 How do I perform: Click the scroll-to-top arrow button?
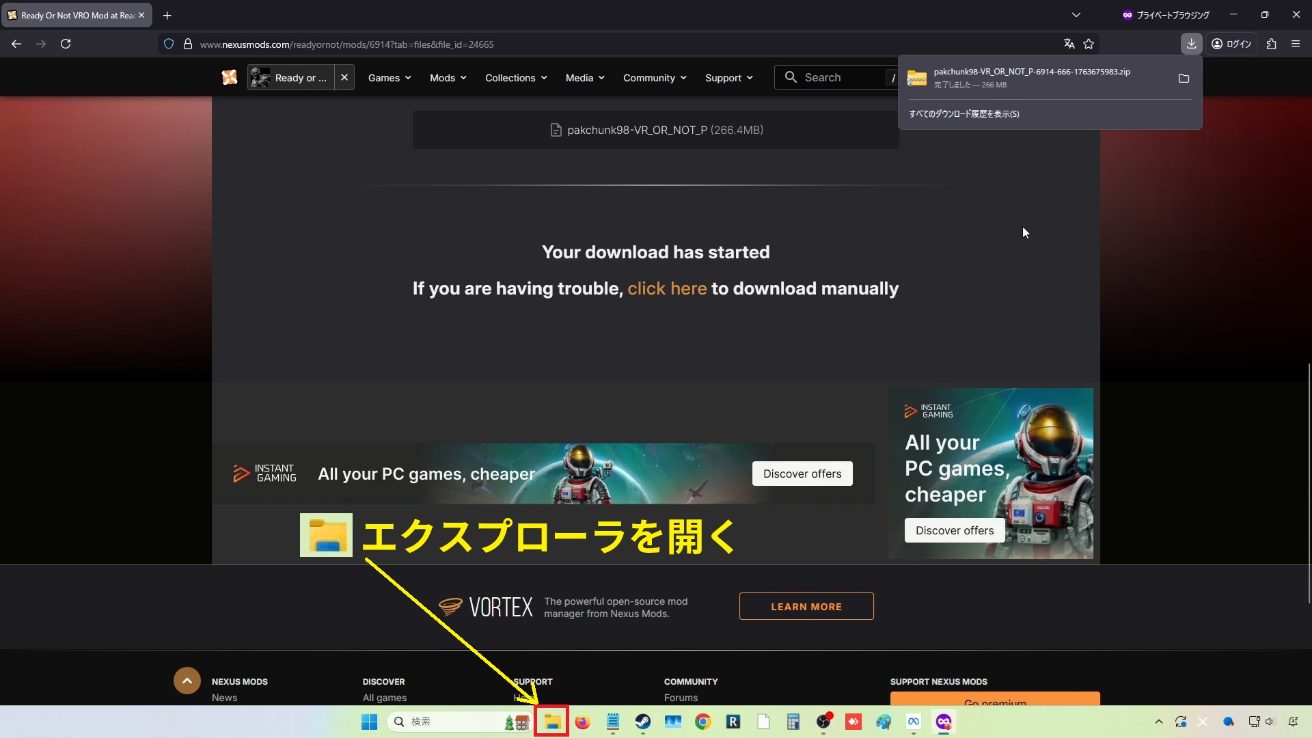coord(187,681)
